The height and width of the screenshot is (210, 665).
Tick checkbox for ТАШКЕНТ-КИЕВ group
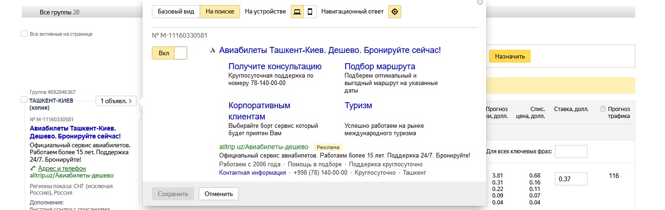pos(24,99)
